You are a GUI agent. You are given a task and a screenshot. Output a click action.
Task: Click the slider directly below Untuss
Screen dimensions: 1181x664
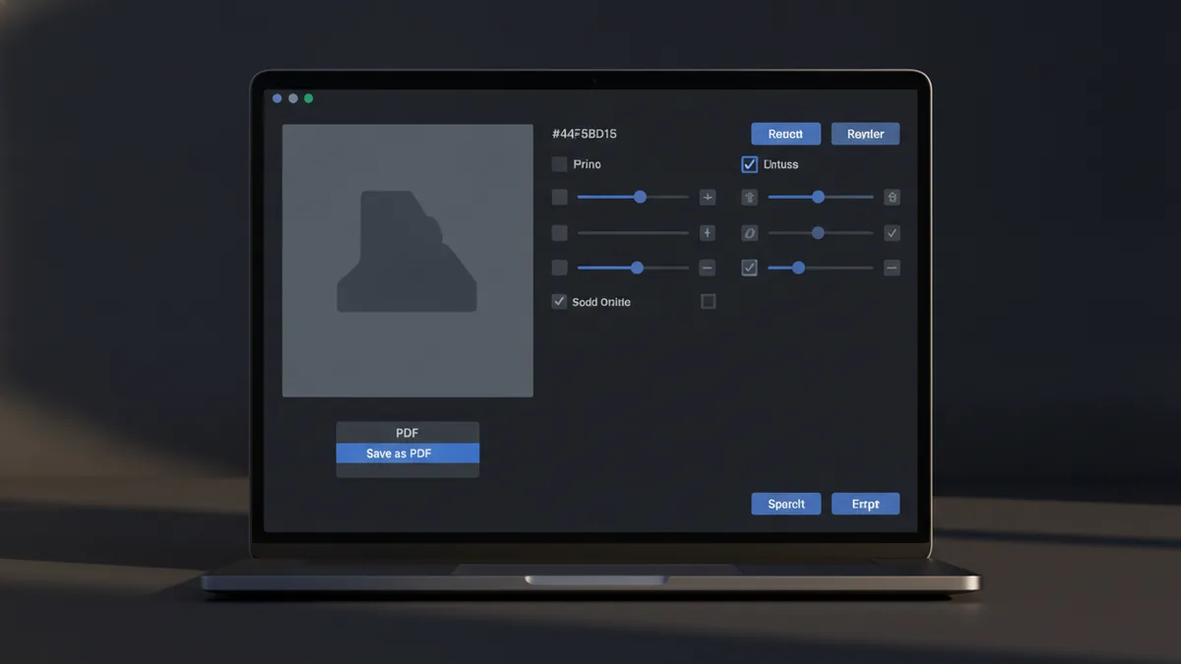click(x=820, y=197)
